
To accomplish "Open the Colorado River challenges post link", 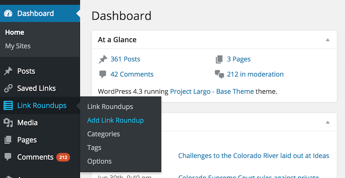I will [254, 156].
